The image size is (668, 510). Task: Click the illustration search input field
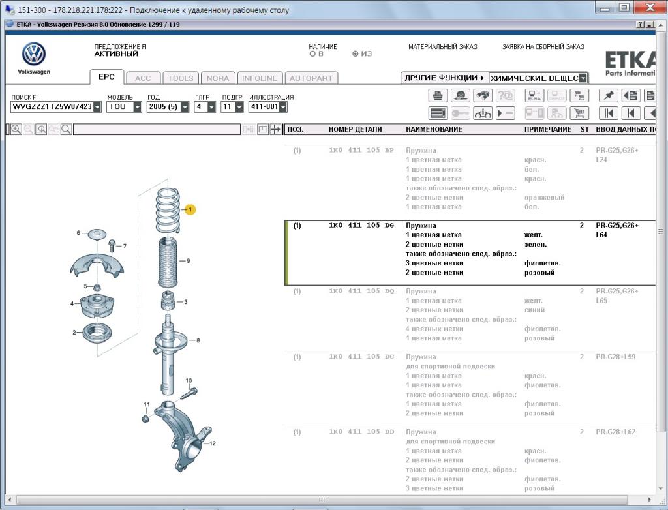coord(157,129)
